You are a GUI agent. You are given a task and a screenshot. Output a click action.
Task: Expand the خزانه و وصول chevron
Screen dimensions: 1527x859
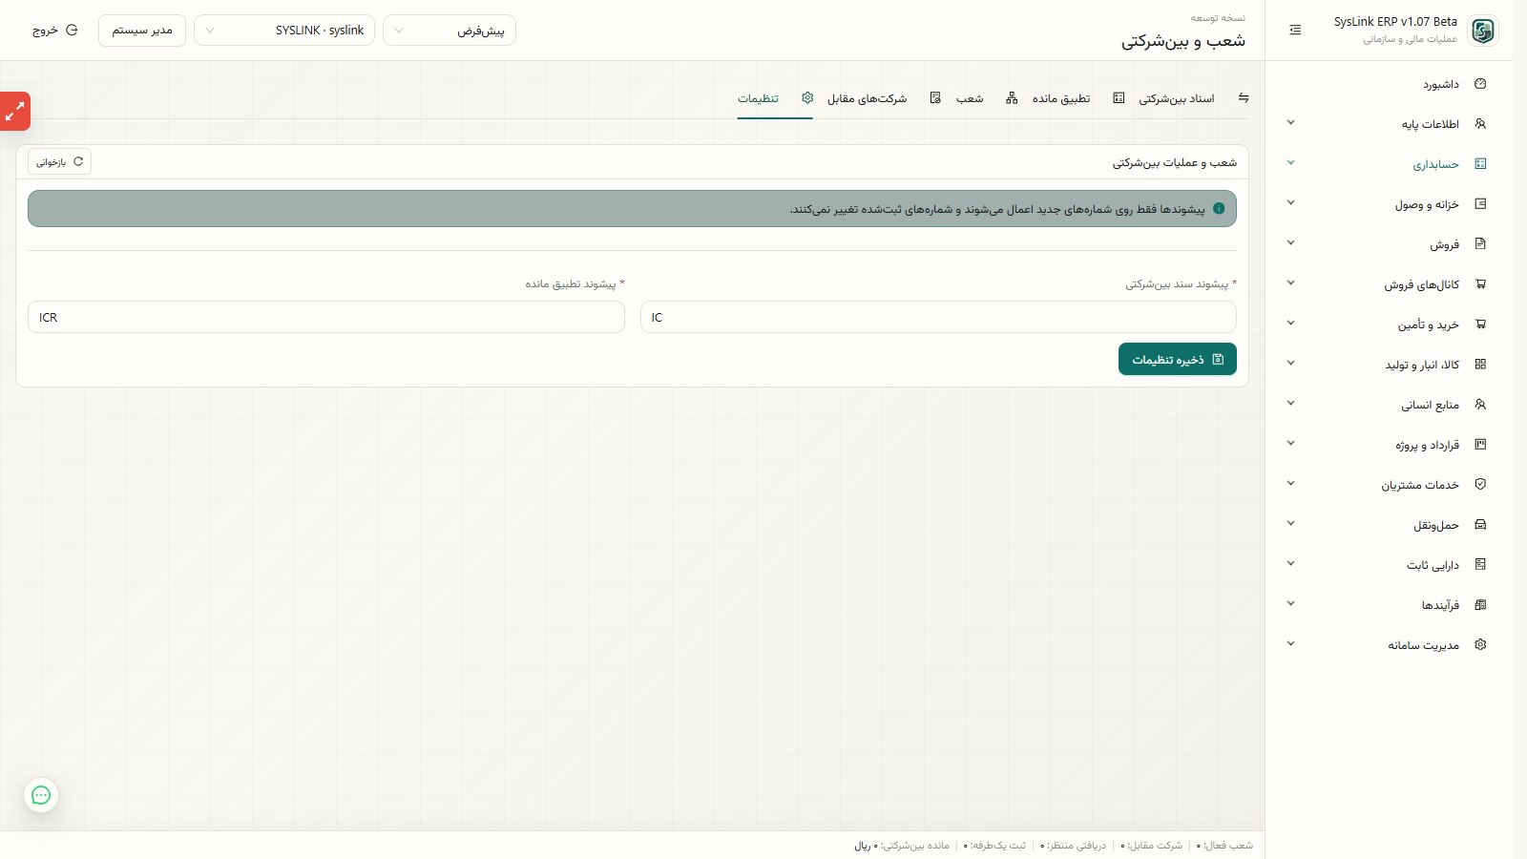pos(1290,203)
